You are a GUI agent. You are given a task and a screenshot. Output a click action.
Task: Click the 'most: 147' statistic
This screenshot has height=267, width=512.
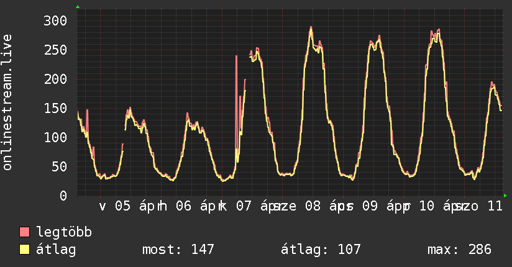(x=178, y=250)
